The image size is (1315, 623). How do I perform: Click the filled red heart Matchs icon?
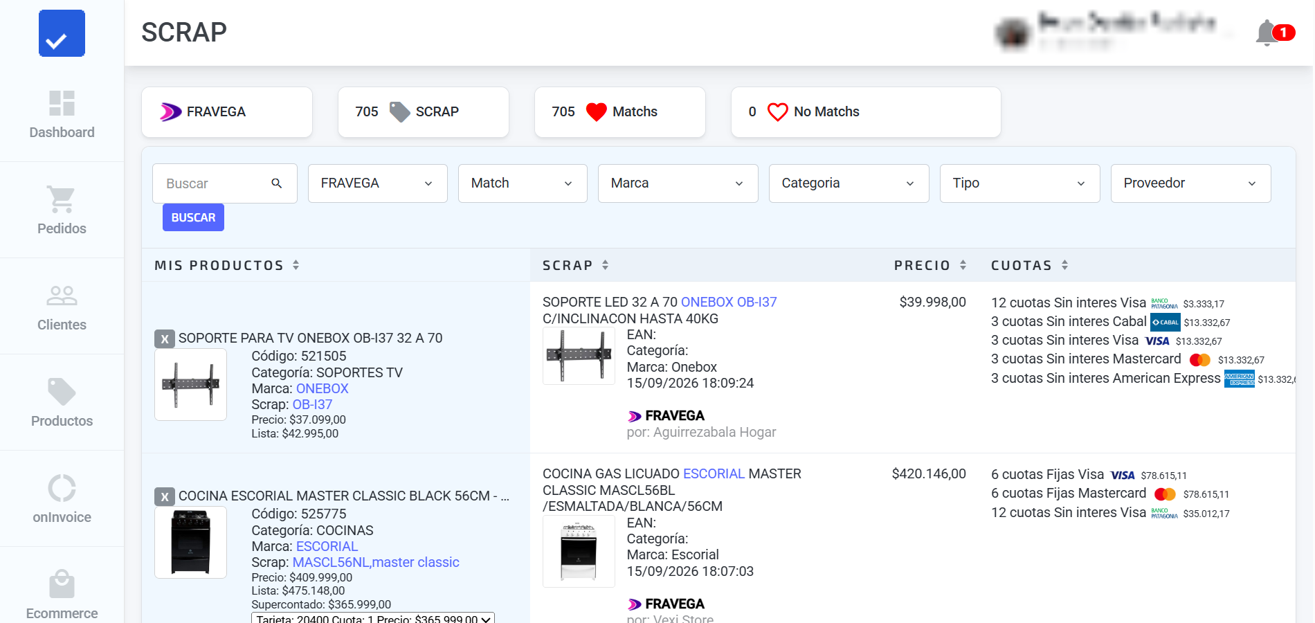tap(596, 112)
